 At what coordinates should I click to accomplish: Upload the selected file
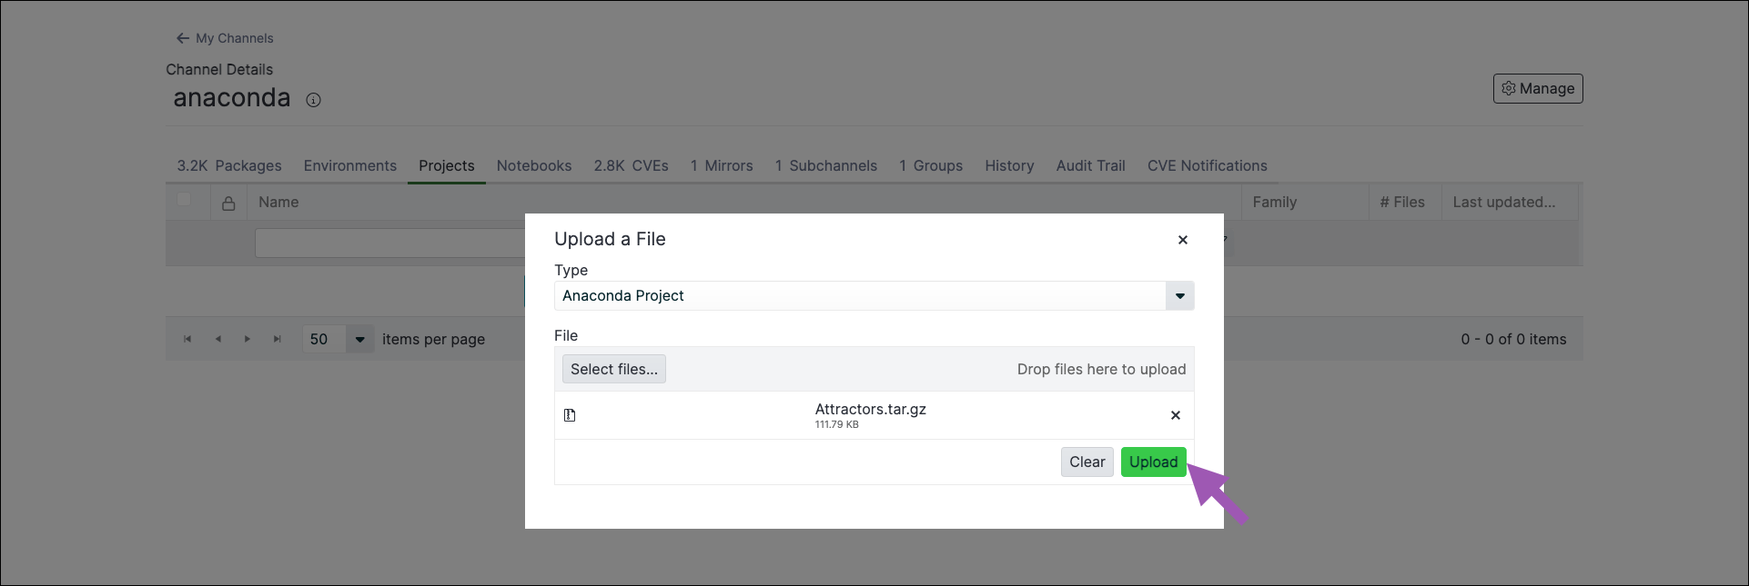(1154, 462)
